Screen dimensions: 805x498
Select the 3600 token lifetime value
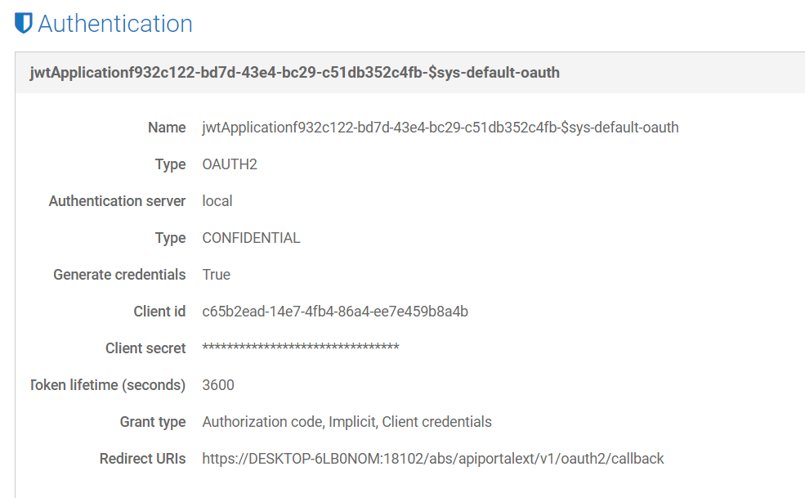[x=218, y=385]
